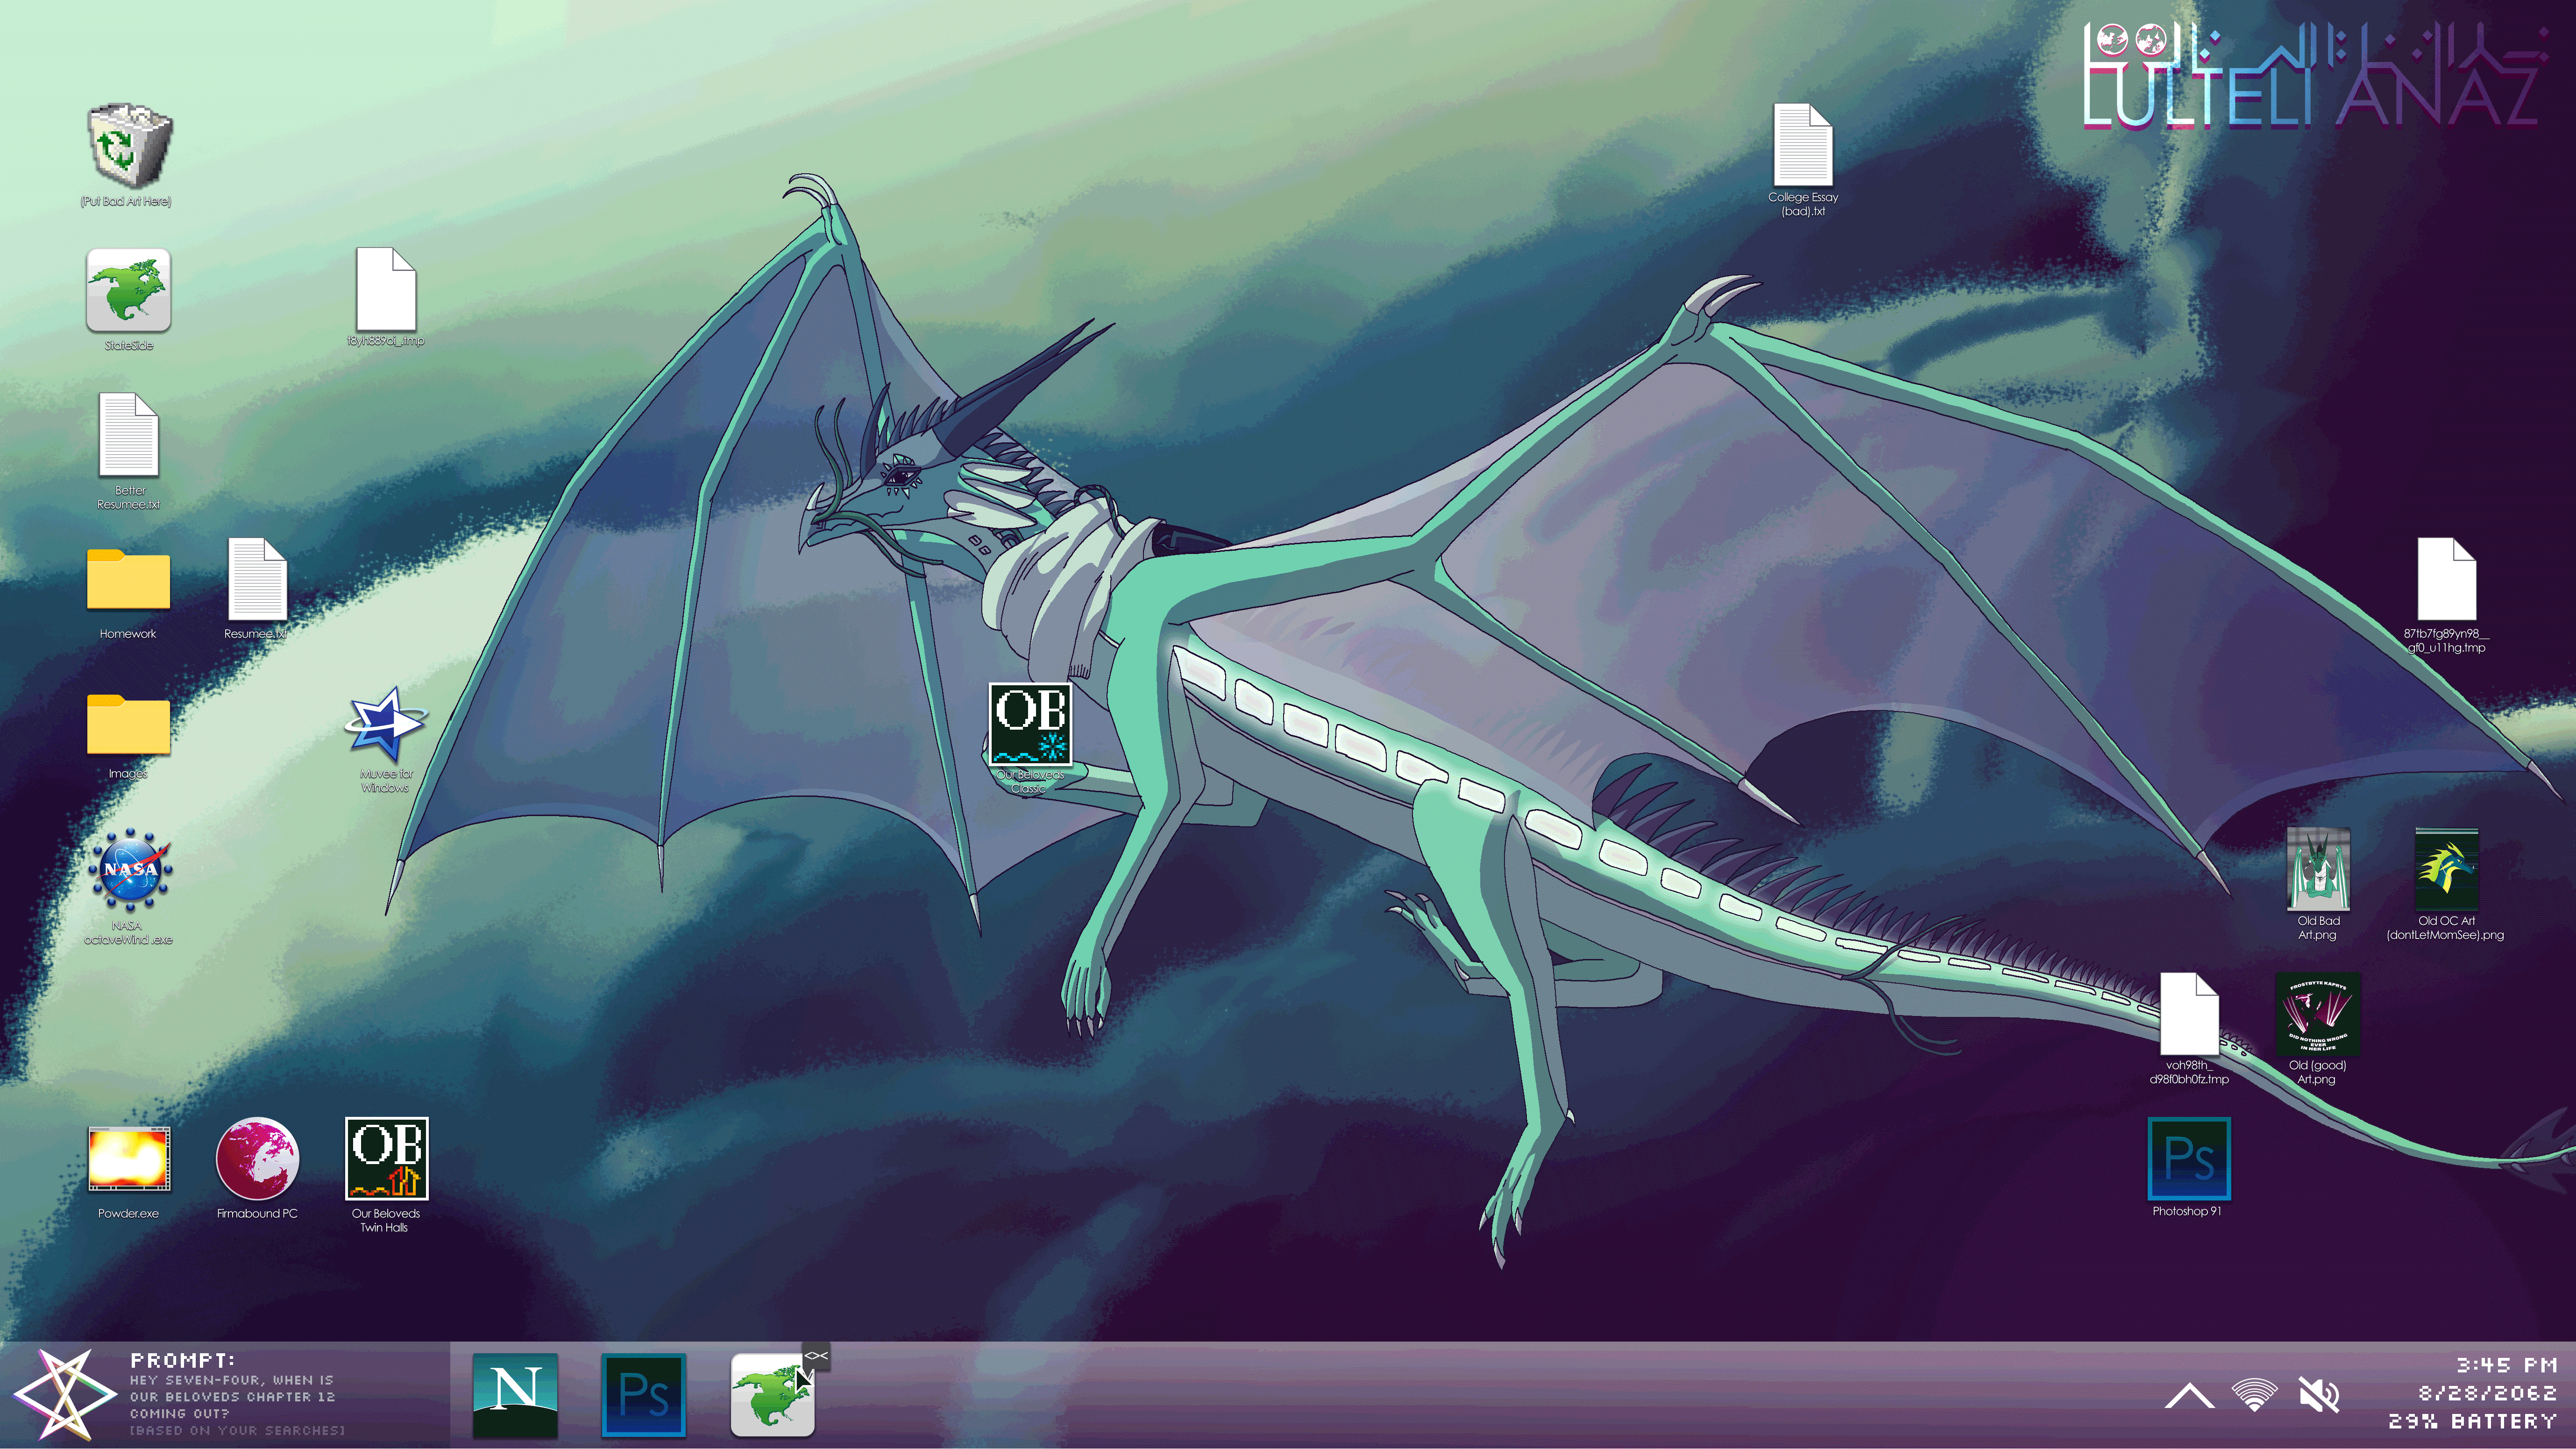The height and width of the screenshot is (1449, 2576).
Task: Launch Firmabound PC
Action: [x=257, y=1158]
